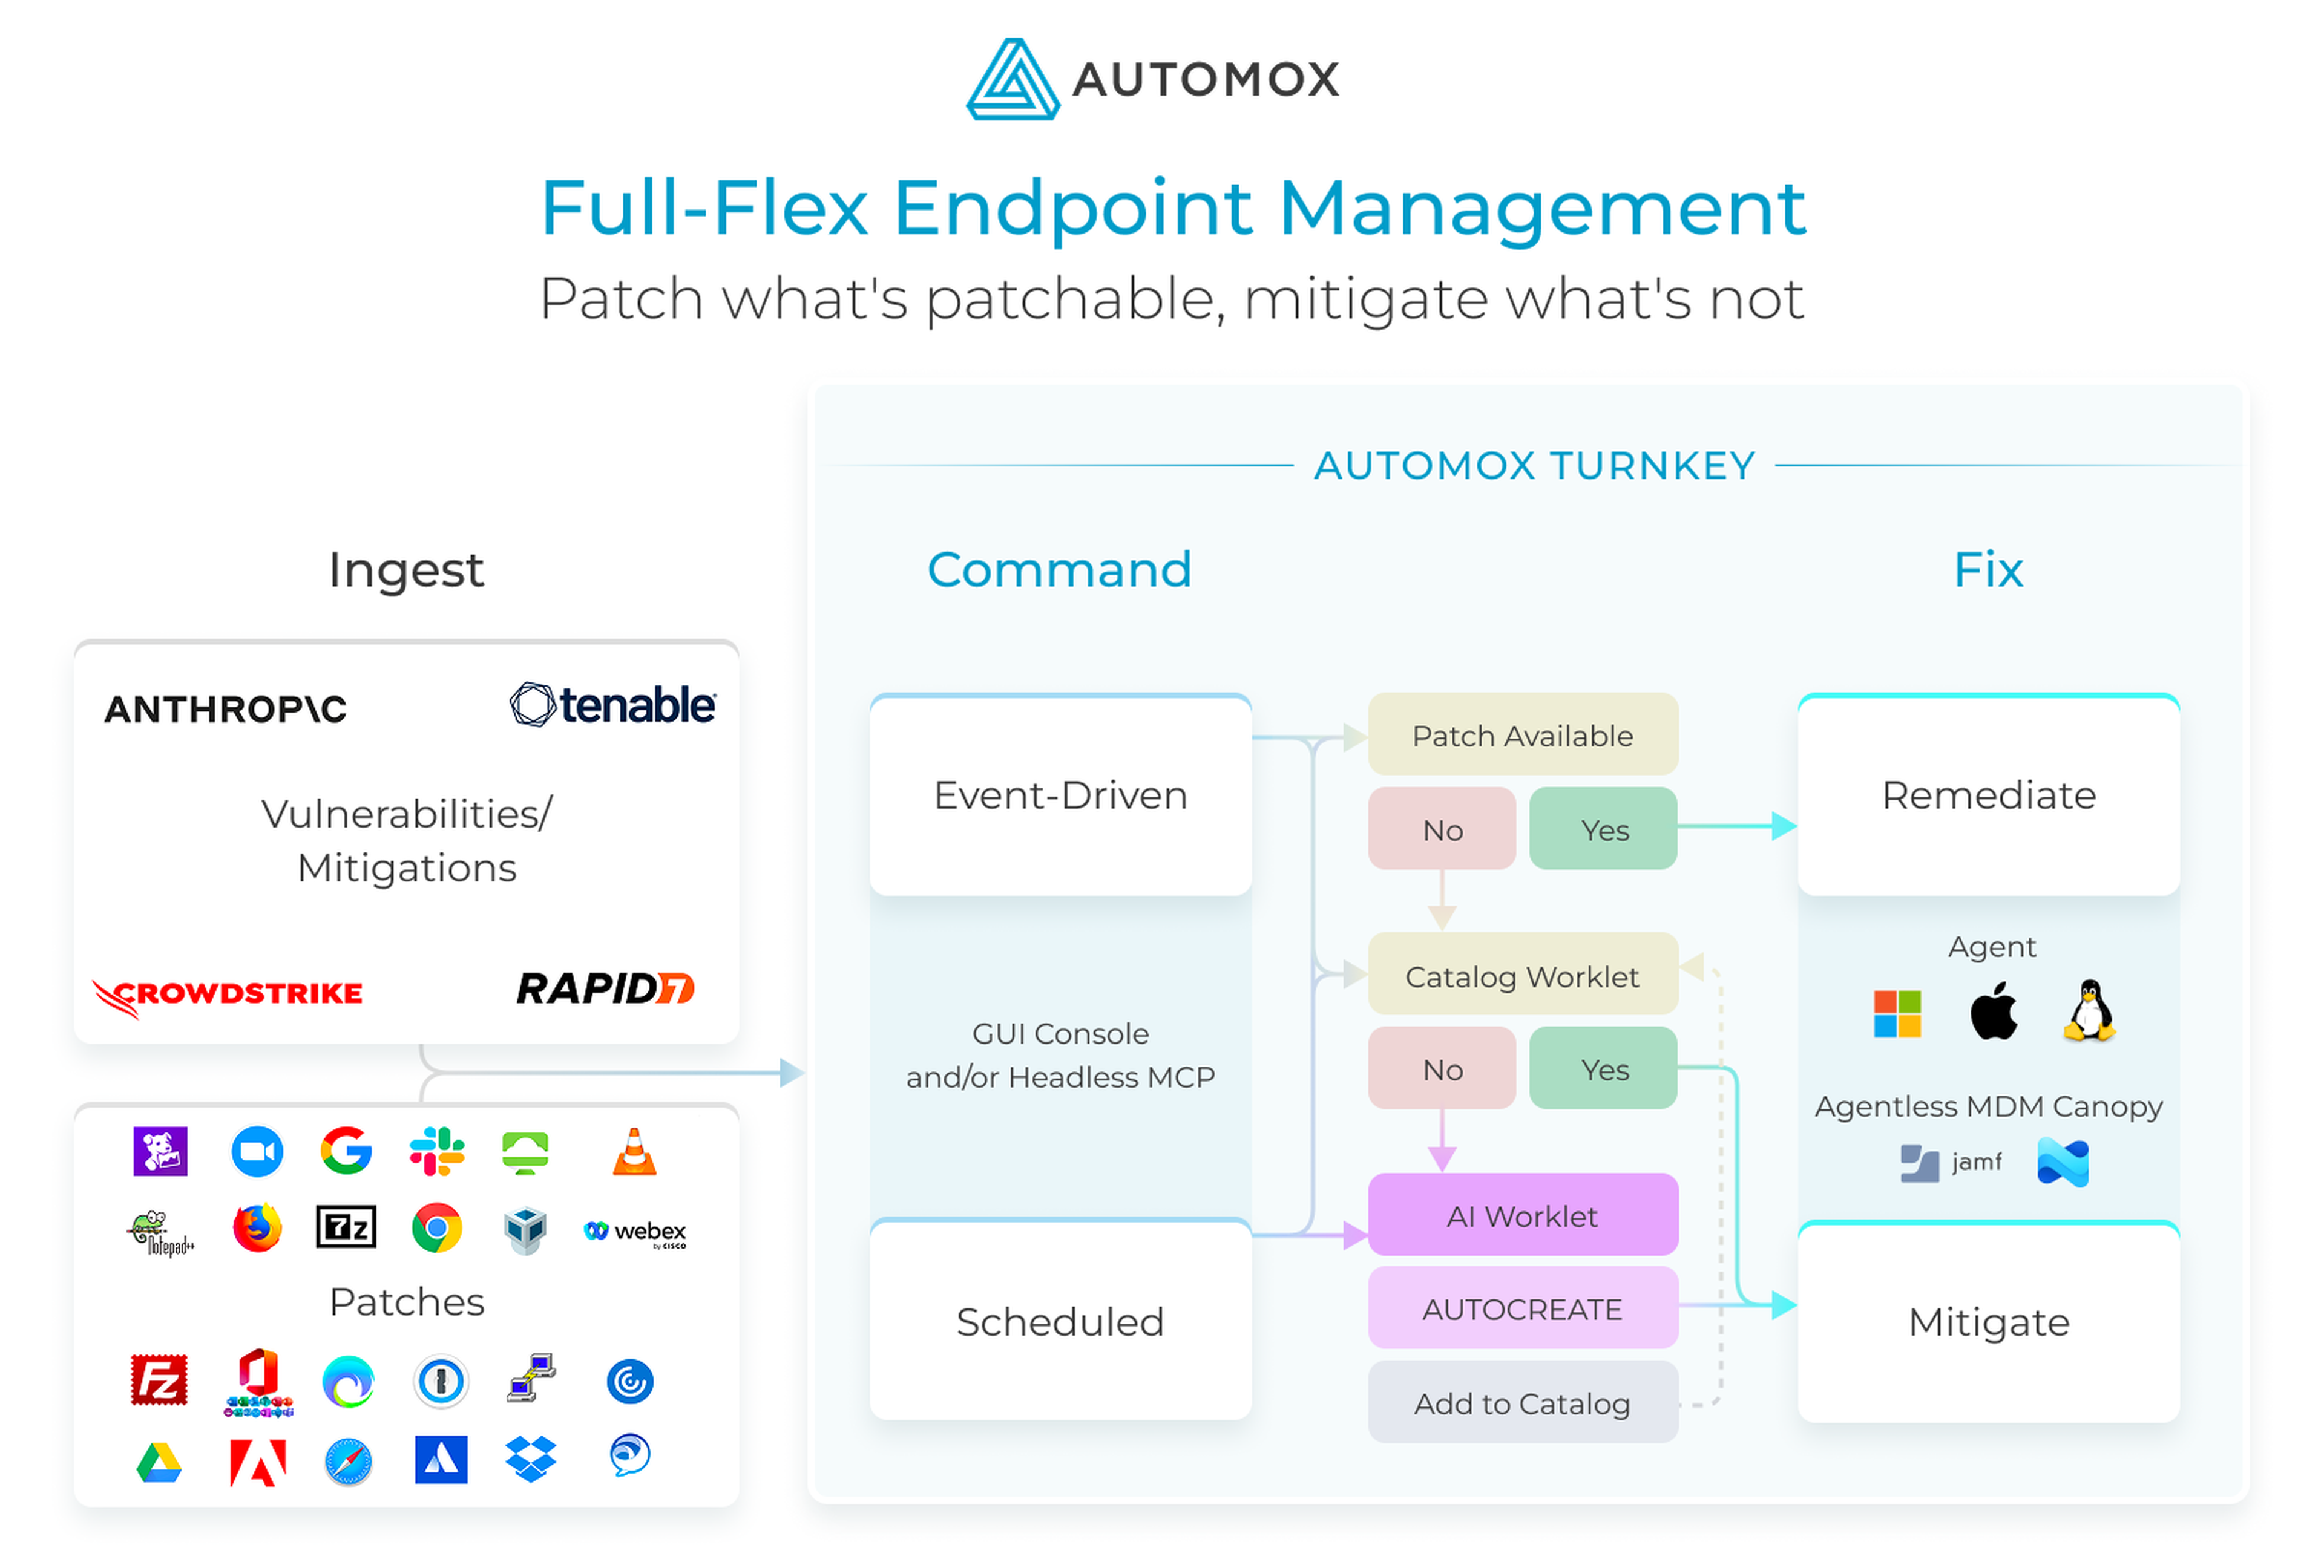Click the Linux penguin icon
Viewport: 2324px width, 1568px height.
2090,1011
